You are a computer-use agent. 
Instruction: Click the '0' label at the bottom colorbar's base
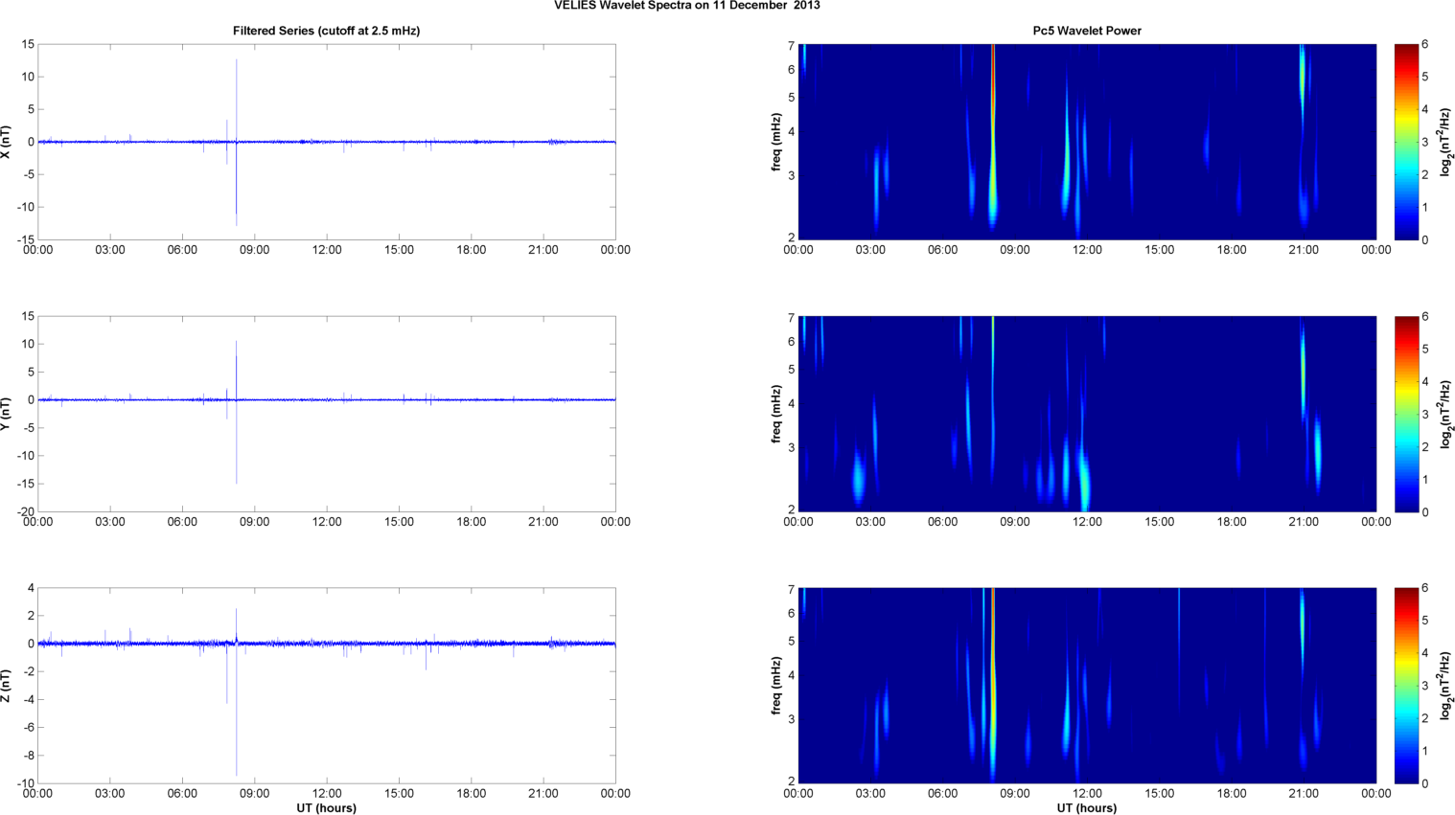coord(1425,783)
